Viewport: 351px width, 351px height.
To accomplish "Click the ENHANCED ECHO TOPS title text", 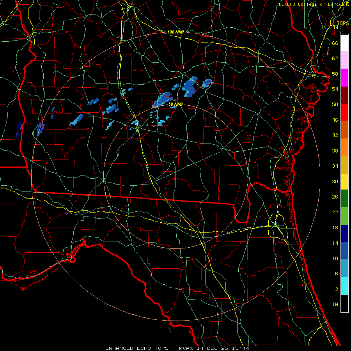I will 137,348.
